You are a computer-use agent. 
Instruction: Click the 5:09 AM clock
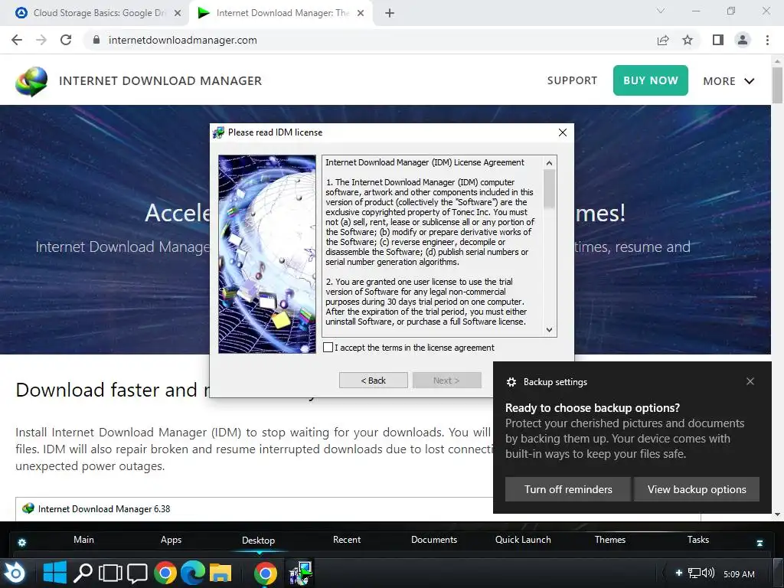[739, 574]
